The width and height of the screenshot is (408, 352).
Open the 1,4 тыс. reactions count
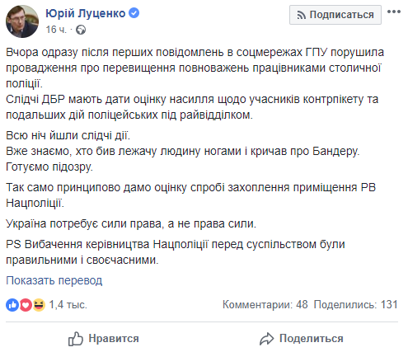68,305
